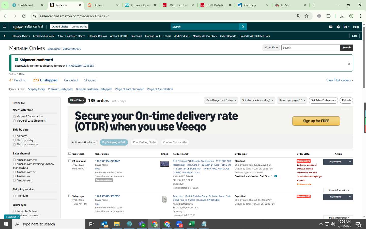The width and height of the screenshot is (366, 229).
Task: Open a new browser tab
Action: 314,5
